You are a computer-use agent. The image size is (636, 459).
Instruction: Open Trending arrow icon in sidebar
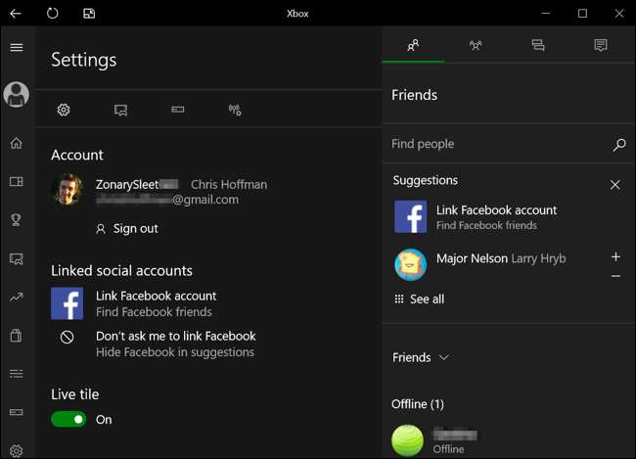tap(17, 298)
